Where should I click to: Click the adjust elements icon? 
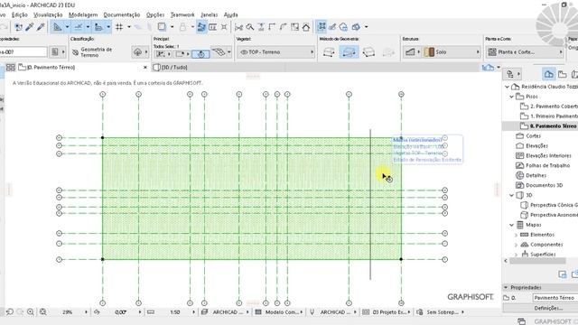point(261,27)
